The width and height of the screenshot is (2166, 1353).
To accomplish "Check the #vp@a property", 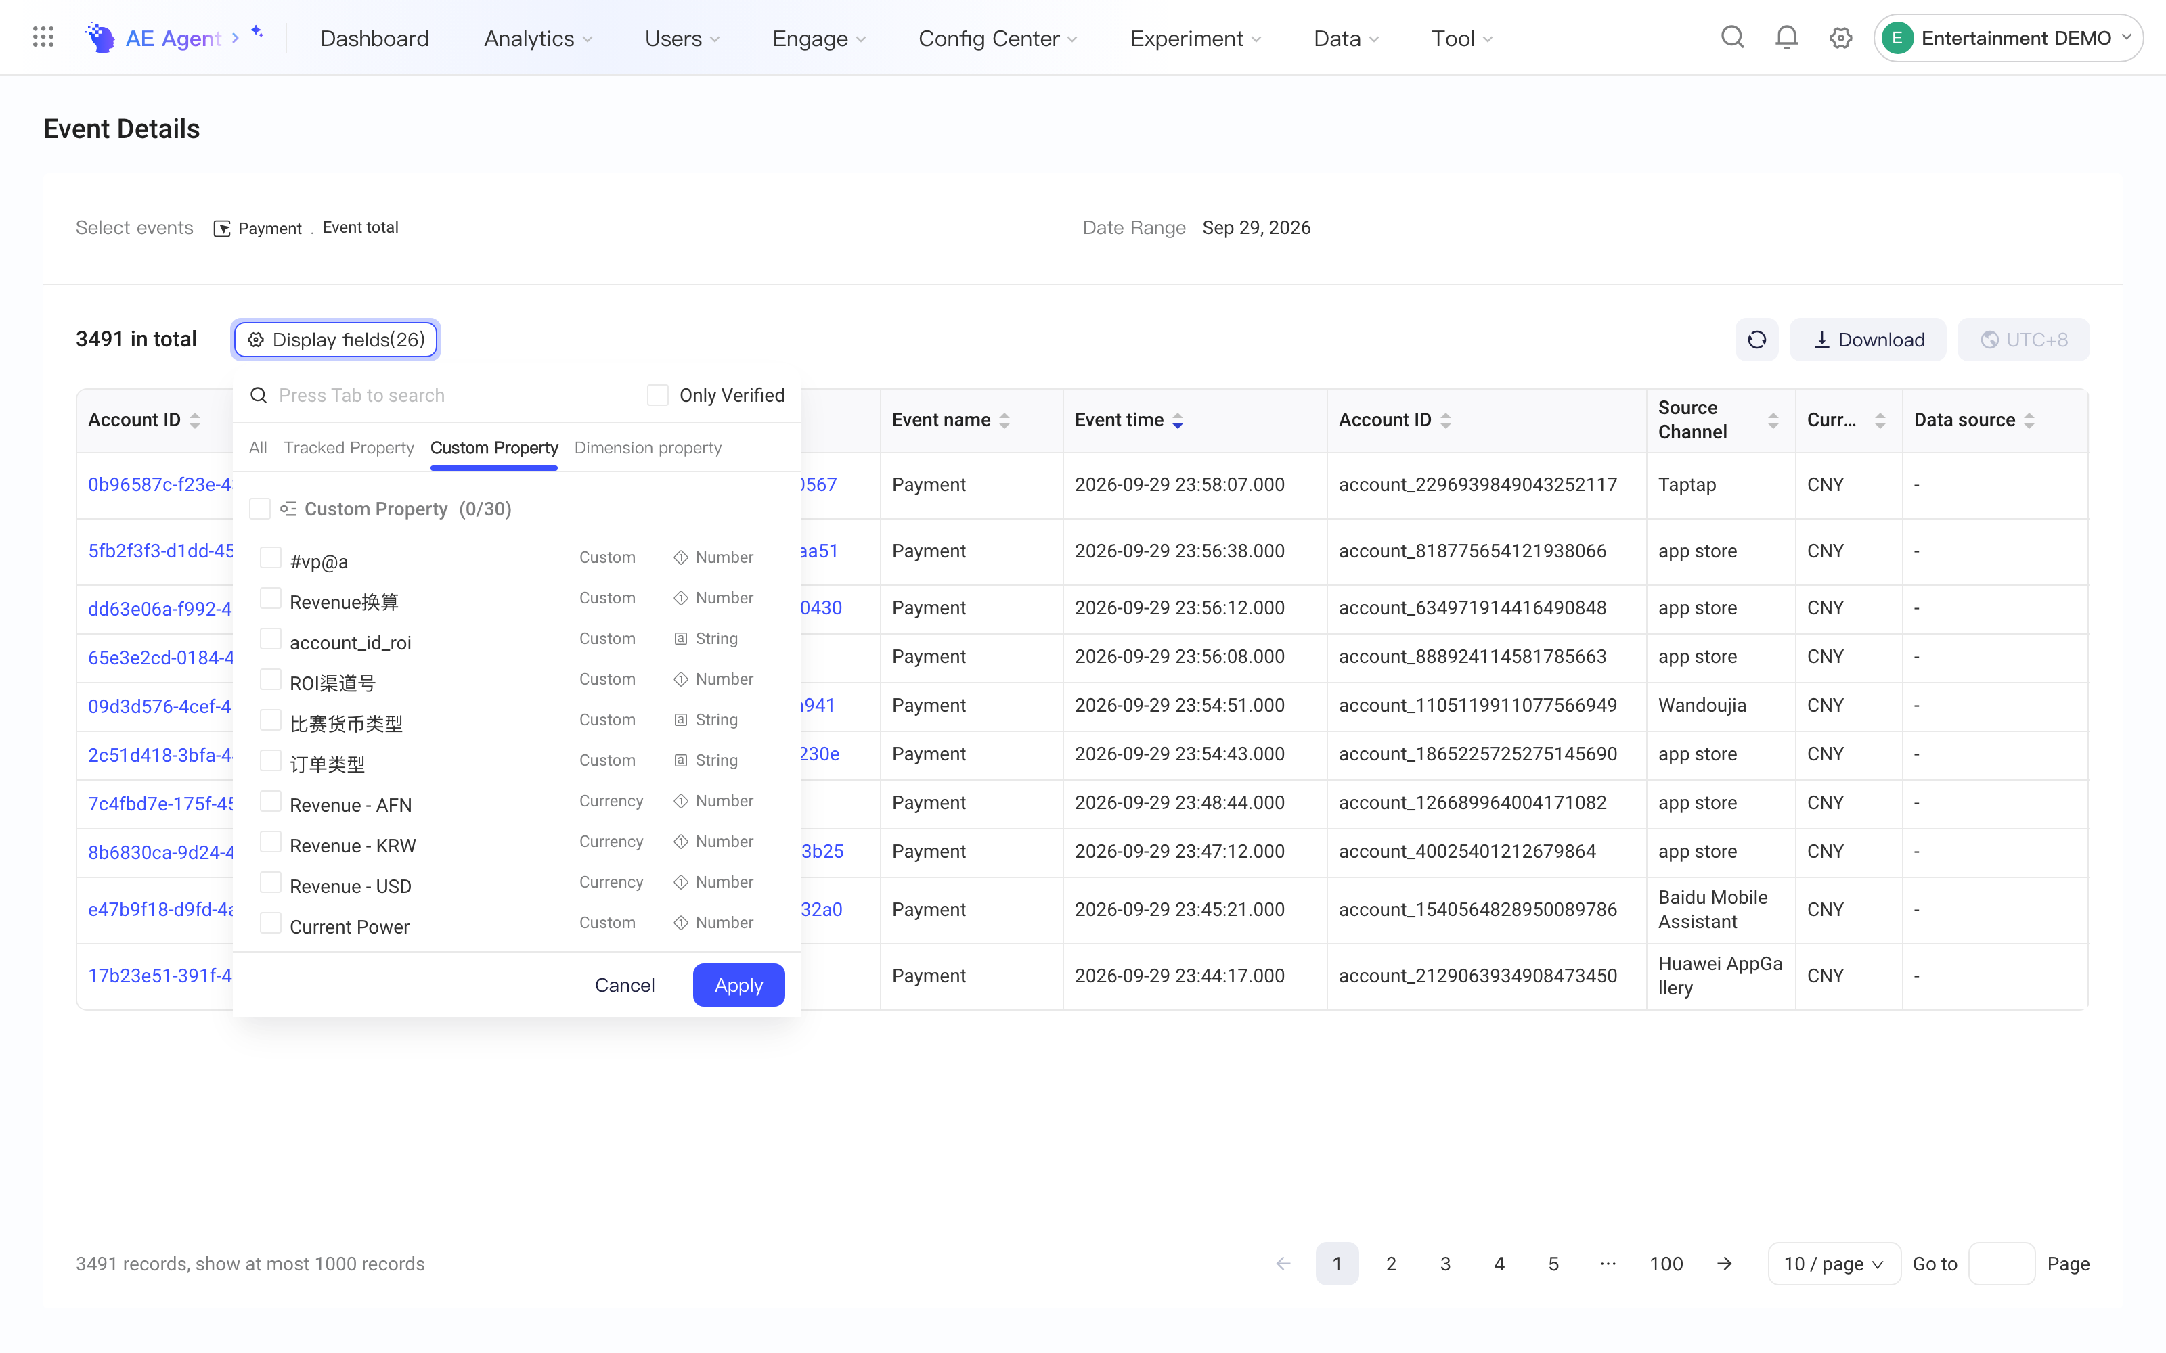I will 270,558.
